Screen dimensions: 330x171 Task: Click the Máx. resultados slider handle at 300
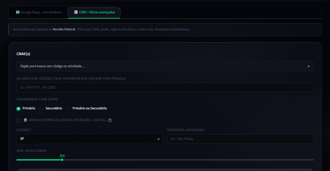[62, 160]
